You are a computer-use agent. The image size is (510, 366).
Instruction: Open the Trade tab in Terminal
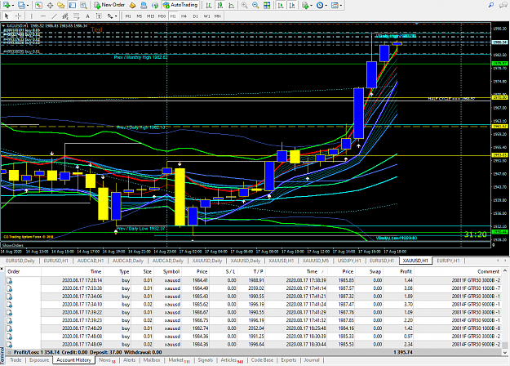point(16,360)
